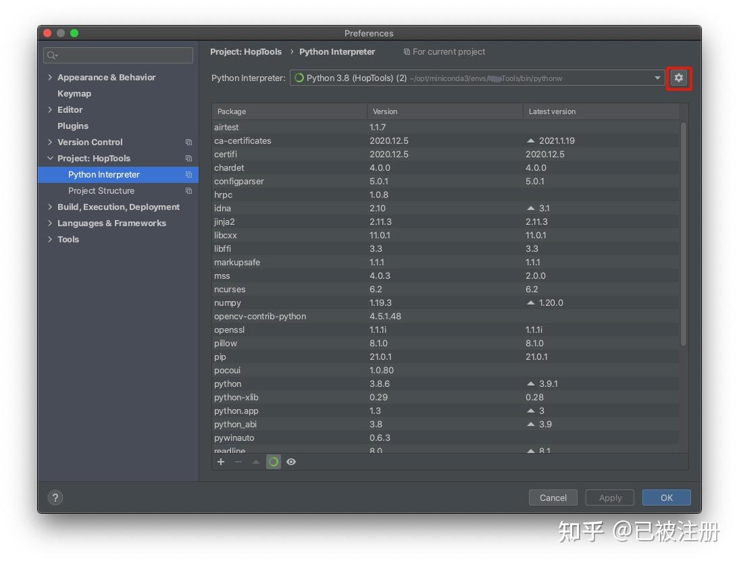Image resolution: width=739 pixels, height=563 pixels.
Task: Sort by Version column header
Action: pos(445,111)
